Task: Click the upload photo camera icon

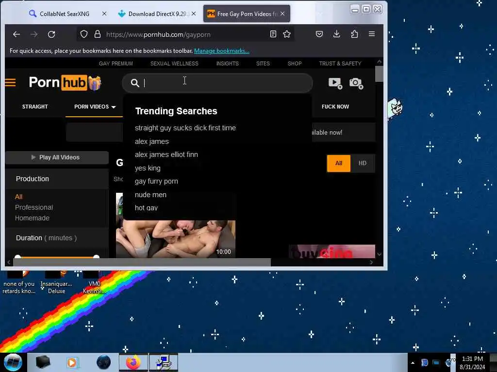Action: pos(356,83)
